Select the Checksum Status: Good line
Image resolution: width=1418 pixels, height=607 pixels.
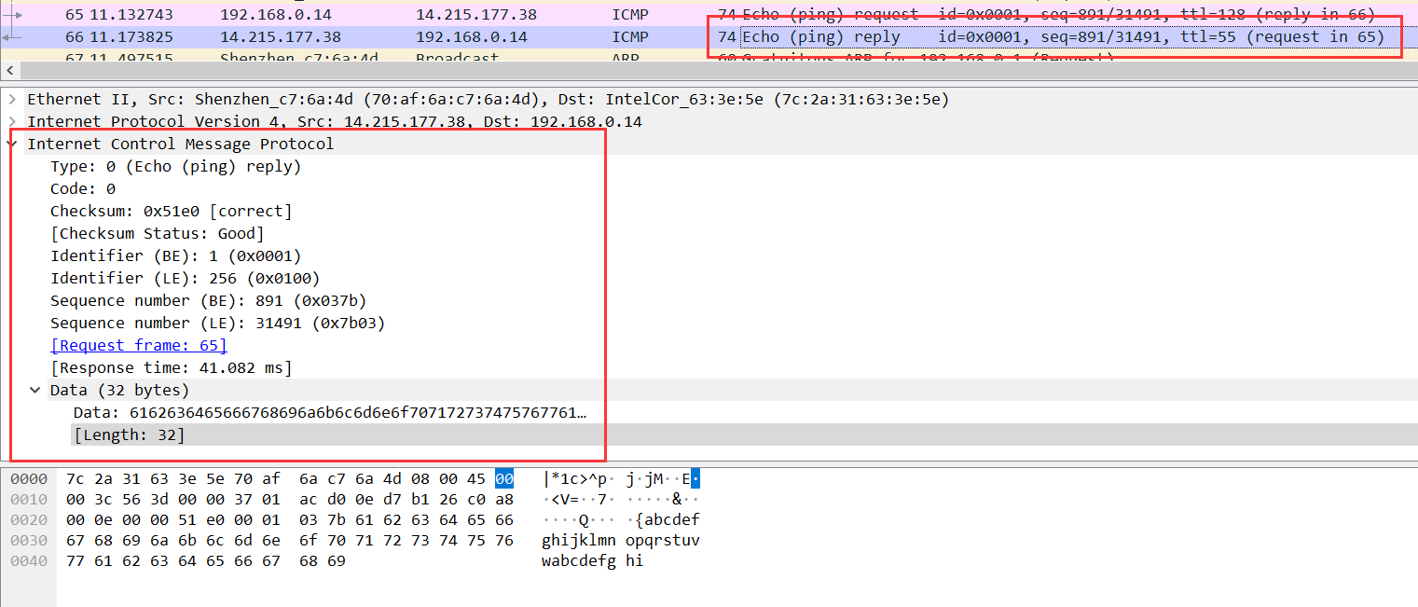[158, 233]
